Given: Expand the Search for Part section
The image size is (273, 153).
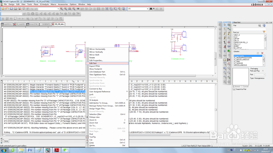Looking at the screenshot, I should tap(234, 89).
